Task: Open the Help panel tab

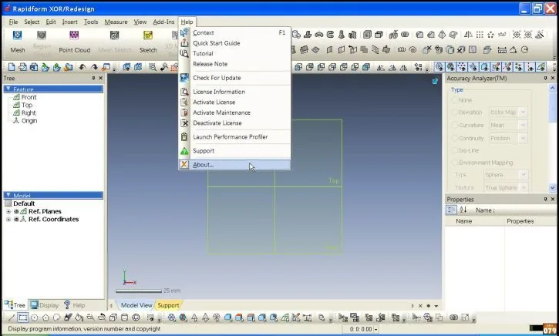Action: pos(75,305)
